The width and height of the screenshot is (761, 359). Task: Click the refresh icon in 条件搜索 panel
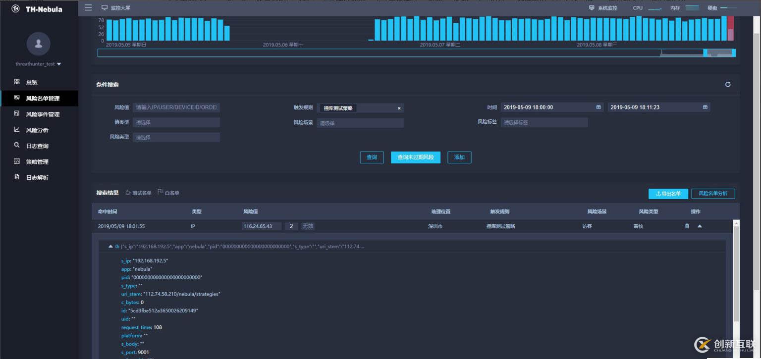click(727, 85)
